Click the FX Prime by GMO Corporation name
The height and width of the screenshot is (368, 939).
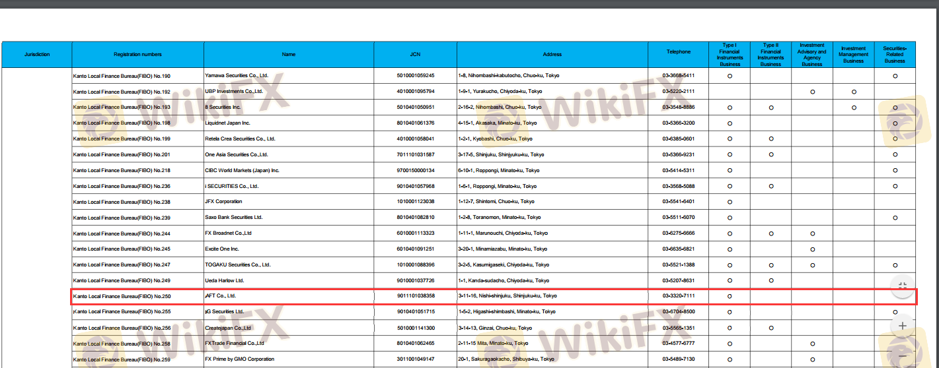(239, 359)
